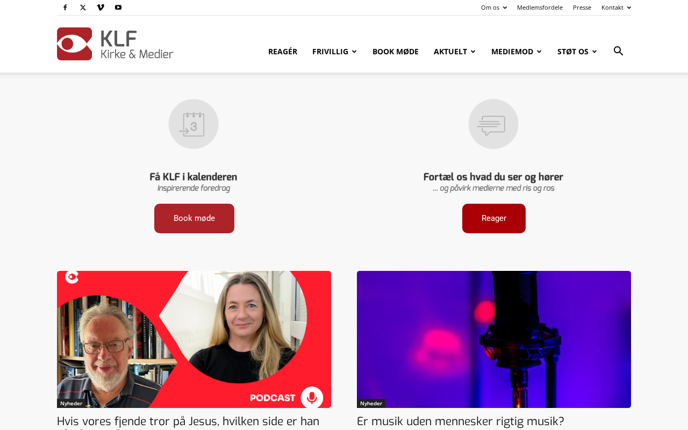
Task: Open the microphone article thumbnail
Action: point(494,339)
